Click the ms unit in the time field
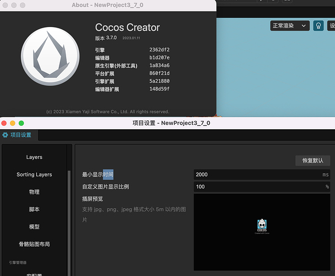The width and height of the screenshot is (335, 276). [x=326, y=175]
